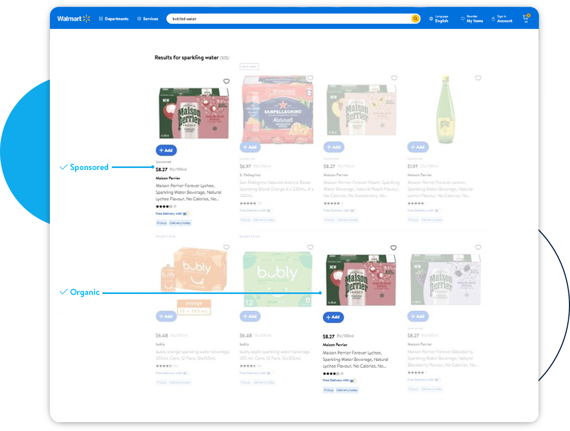Viewport: 570px width, 431px height.
Task: Click the yellow search magnifier icon
Action: click(x=415, y=18)
